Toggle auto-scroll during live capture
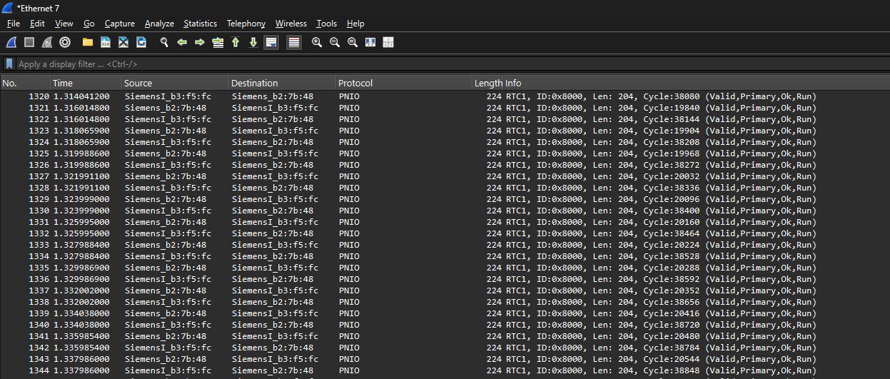890x379 pixels. [x=271, y=42]
